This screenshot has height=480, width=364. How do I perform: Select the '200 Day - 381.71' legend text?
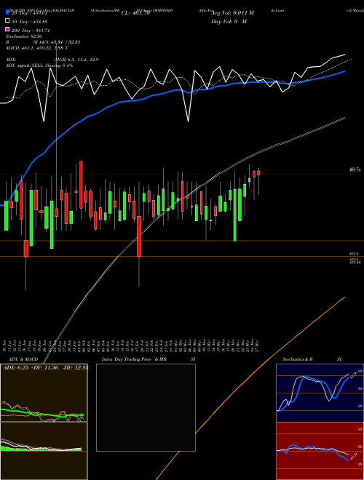pos(31,31)
